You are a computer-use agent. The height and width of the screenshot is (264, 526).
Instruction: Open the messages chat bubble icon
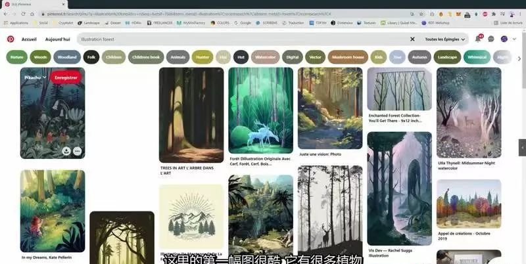[x=491, y=39]
